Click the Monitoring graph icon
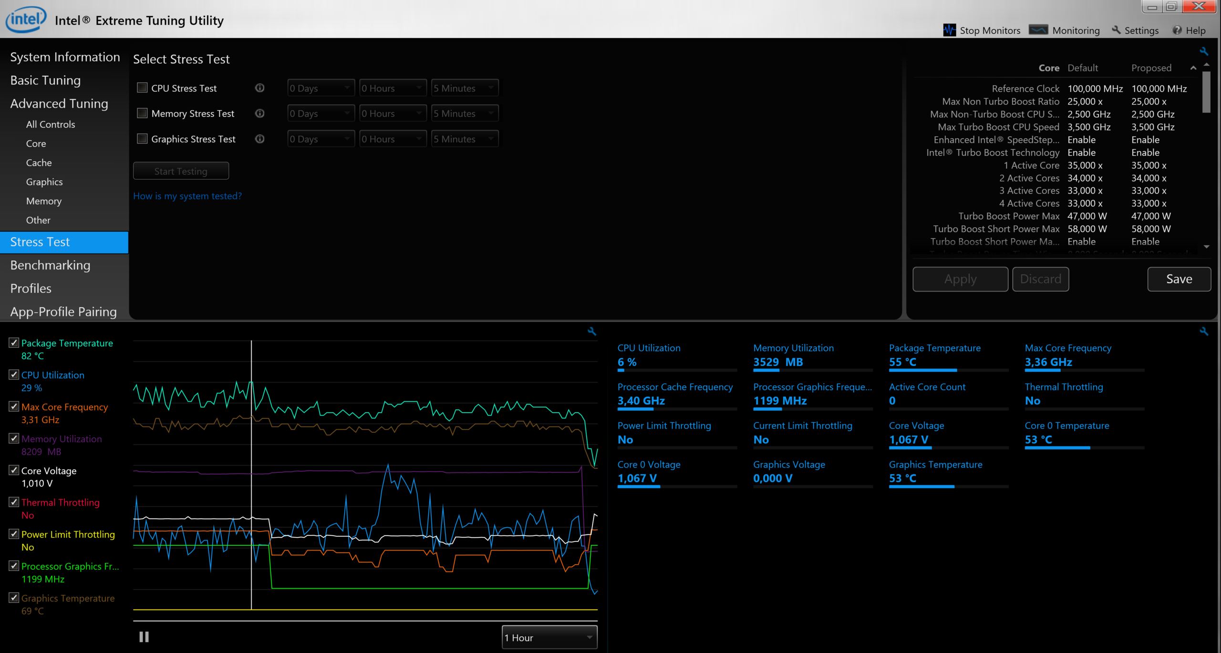Viewport: 1221px width, 653px height. coord(1038,30)
